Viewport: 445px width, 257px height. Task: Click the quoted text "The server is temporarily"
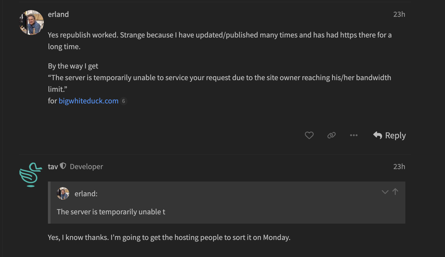111,212
